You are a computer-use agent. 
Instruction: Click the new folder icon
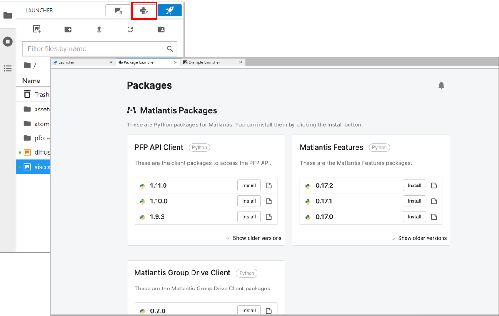coord(68,29)
